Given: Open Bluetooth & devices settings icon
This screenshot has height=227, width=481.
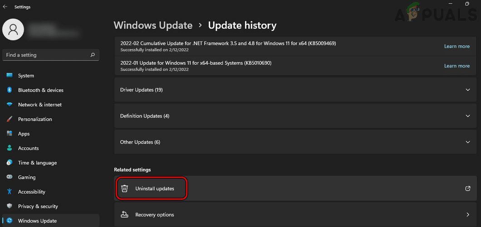Looking at the screenshot, I should pyautogui.click(x=9, y=90).
